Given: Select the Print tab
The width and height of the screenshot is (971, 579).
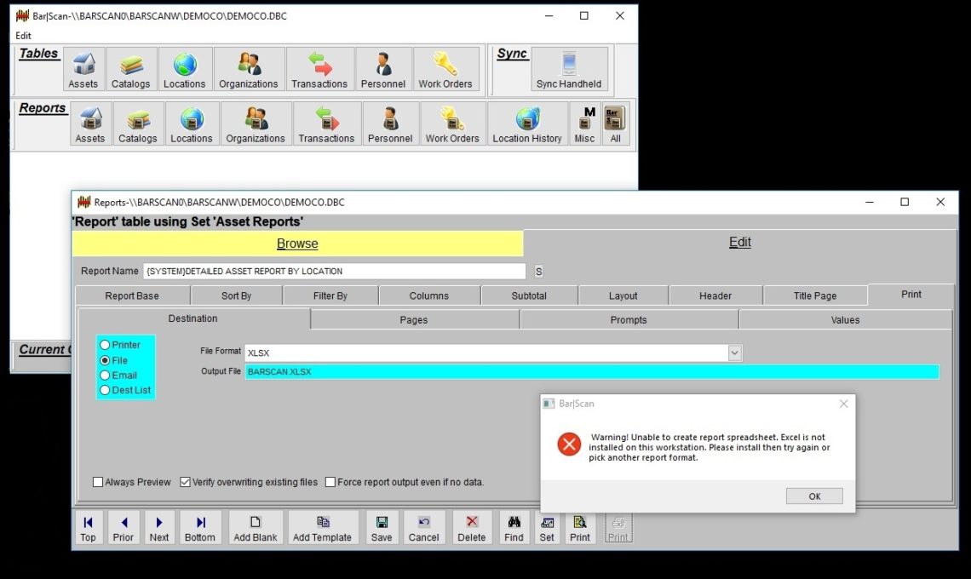Looking at the screenshot, I should point(911,294).
